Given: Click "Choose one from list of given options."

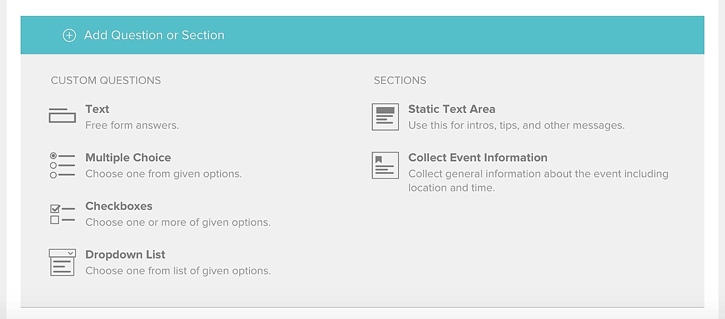Looking at the screenshot, I should coord(178,271).
